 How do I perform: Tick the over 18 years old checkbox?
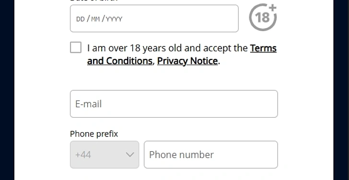click(x=76, y=47)
